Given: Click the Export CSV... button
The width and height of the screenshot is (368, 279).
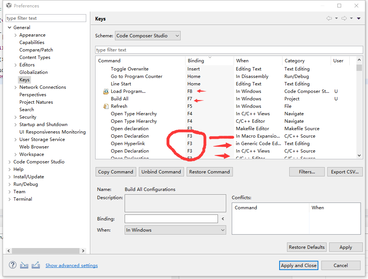Looking at the screenshot, I should click(x=345, y=172).
